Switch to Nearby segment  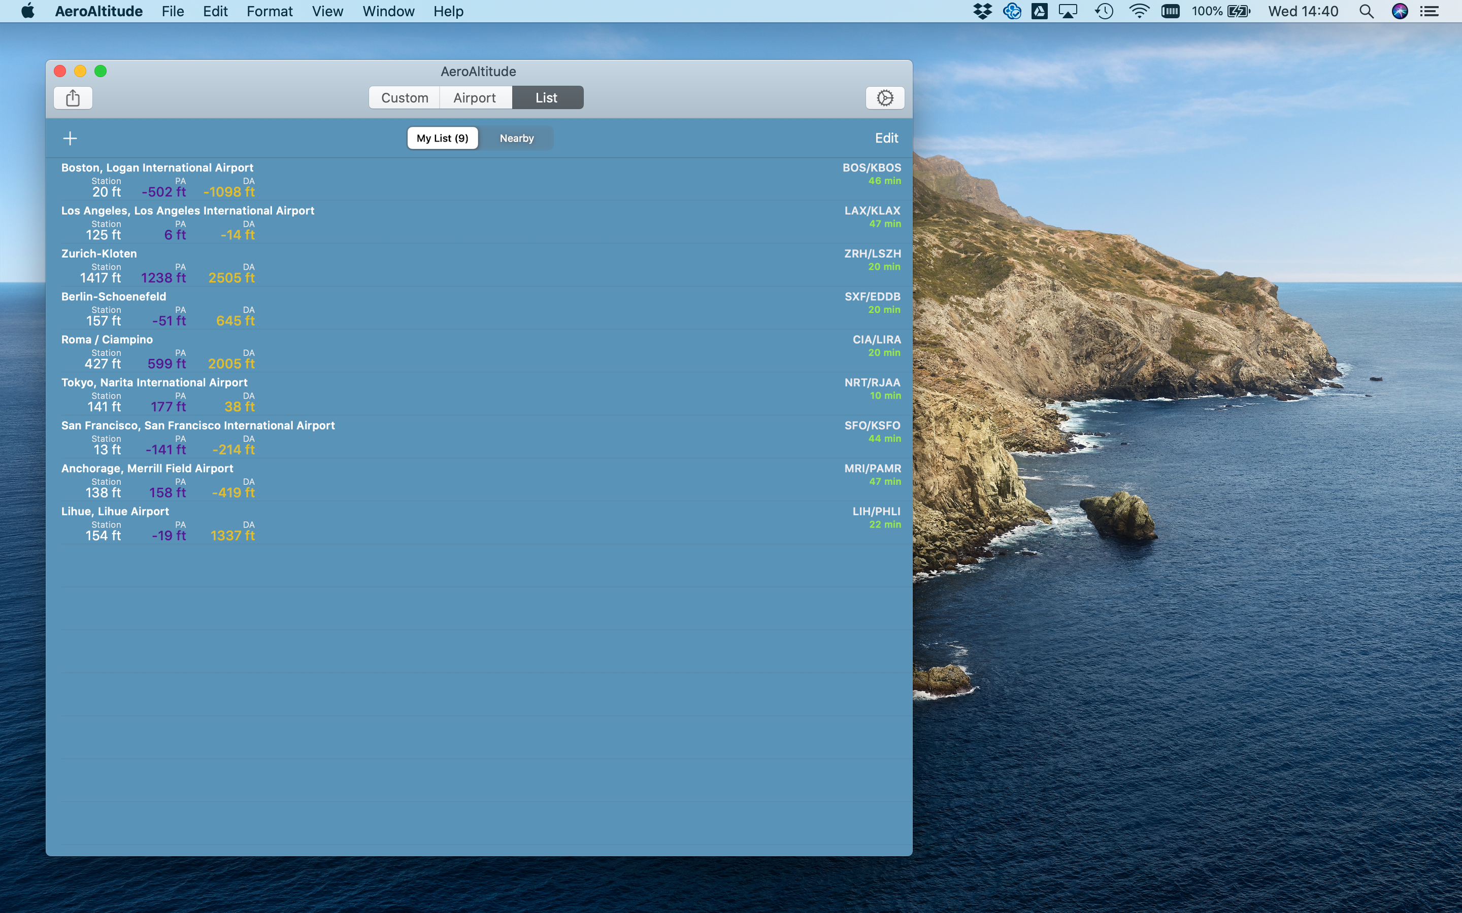(517, 138)
